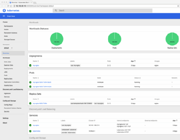Open my-nginx service link
Image resolution: width=180 pixels, height=140 pixels.
point(36,125)
